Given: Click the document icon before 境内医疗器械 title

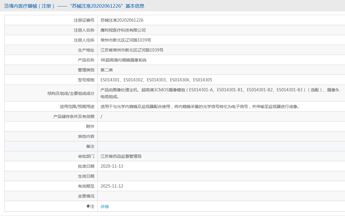Looking at the screenshot, I should (x=7, y=6).
